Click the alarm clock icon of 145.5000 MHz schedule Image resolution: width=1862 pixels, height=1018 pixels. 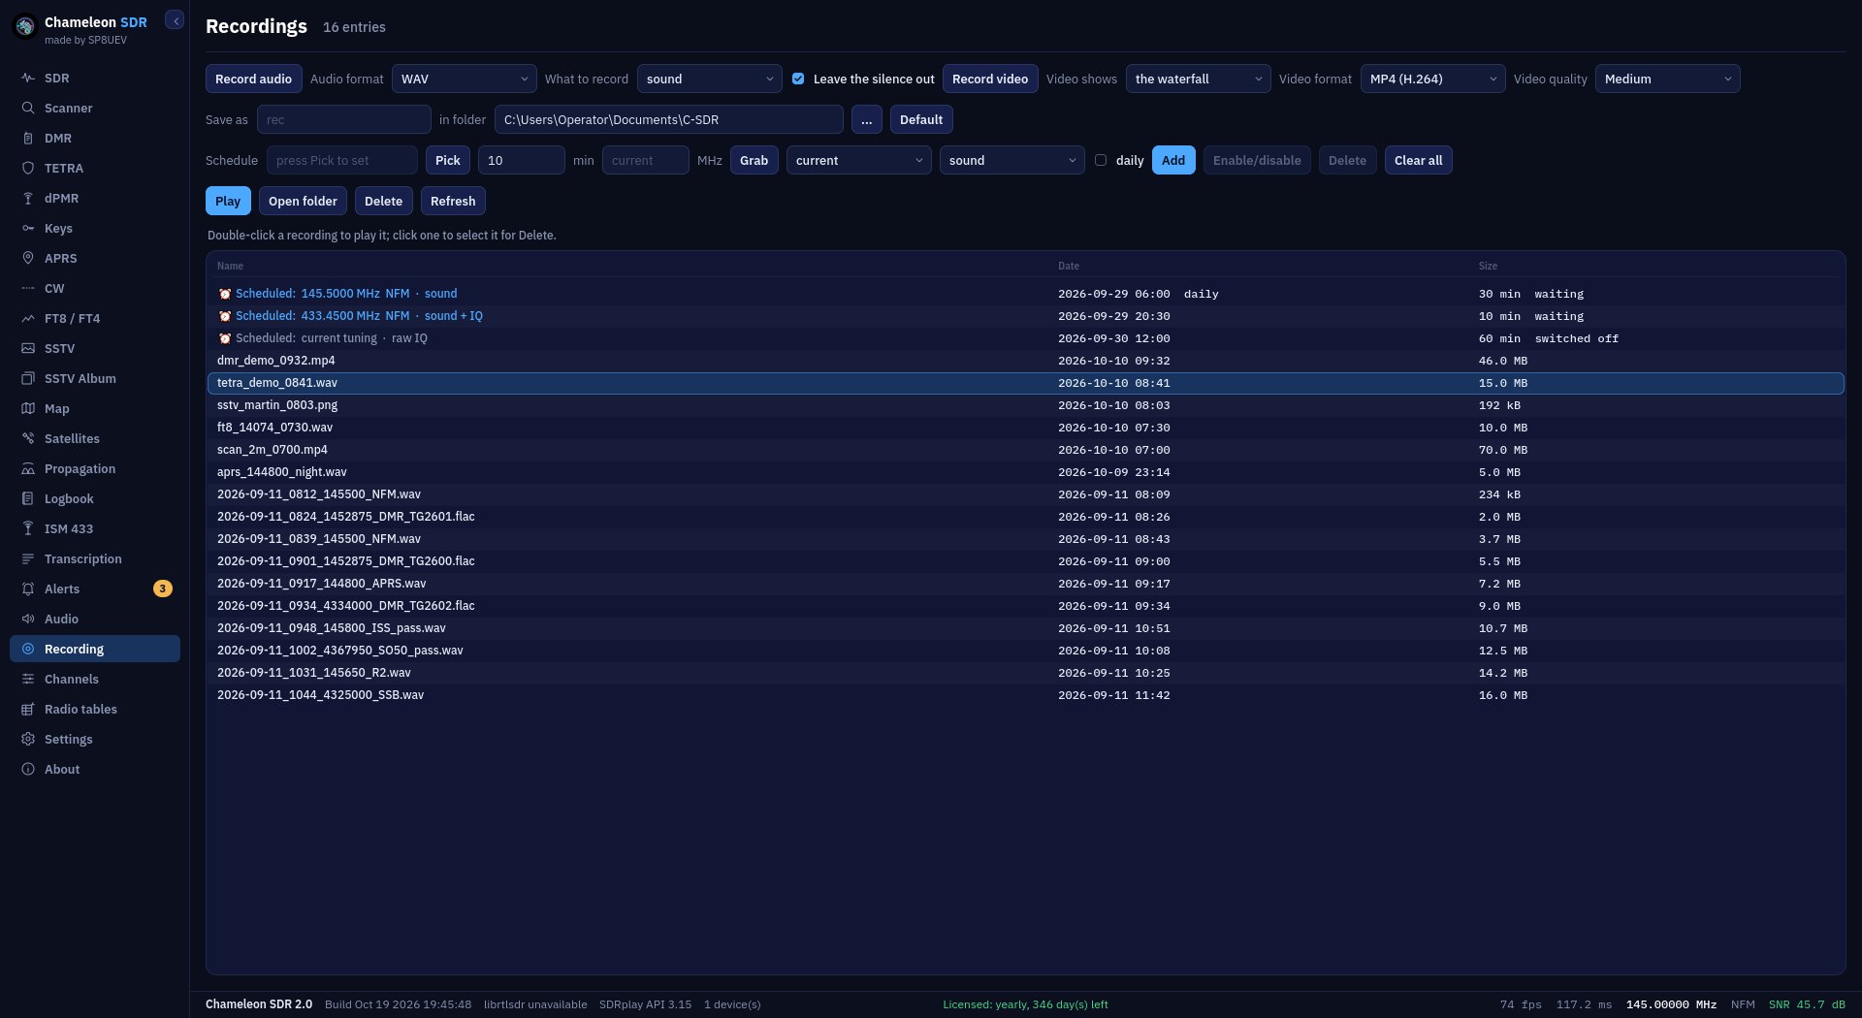click(x=225, y=294)
